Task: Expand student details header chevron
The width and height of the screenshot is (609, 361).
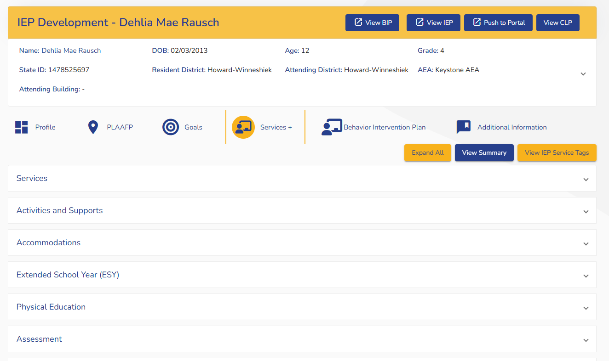Action: click(583, 74)
